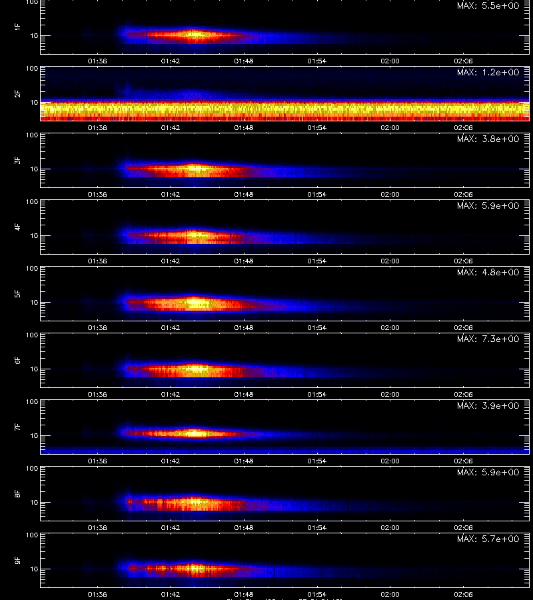Click the bright peak in the 9F spectrogram

195,568
